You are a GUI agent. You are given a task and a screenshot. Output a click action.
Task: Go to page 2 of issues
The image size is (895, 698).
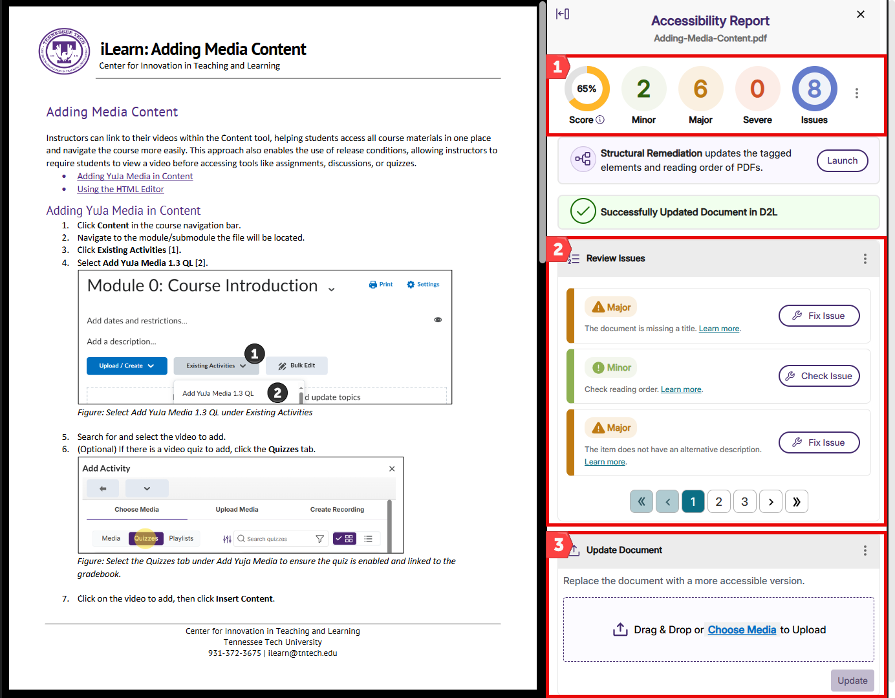tap(718, 501)
